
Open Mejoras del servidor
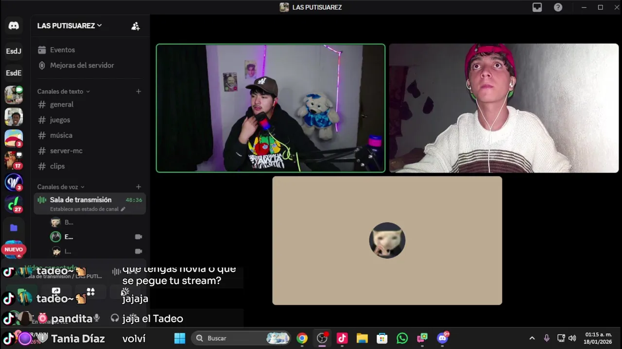click(x=90, y=65)
